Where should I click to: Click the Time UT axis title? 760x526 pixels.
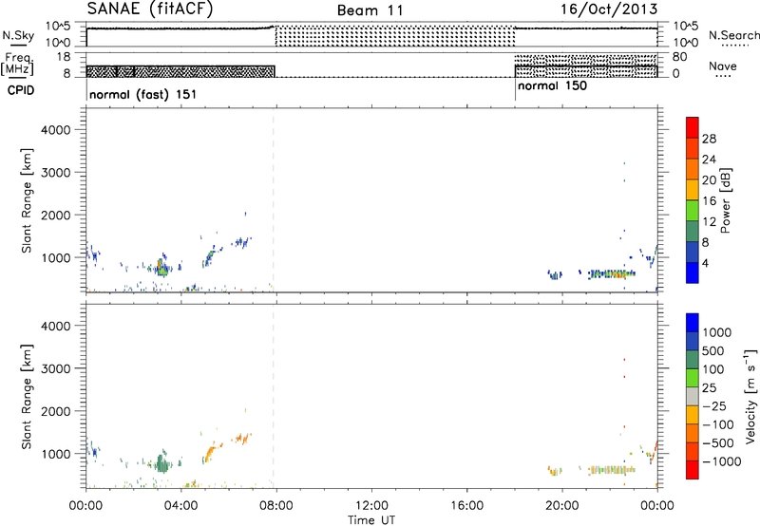coord(371,520)
